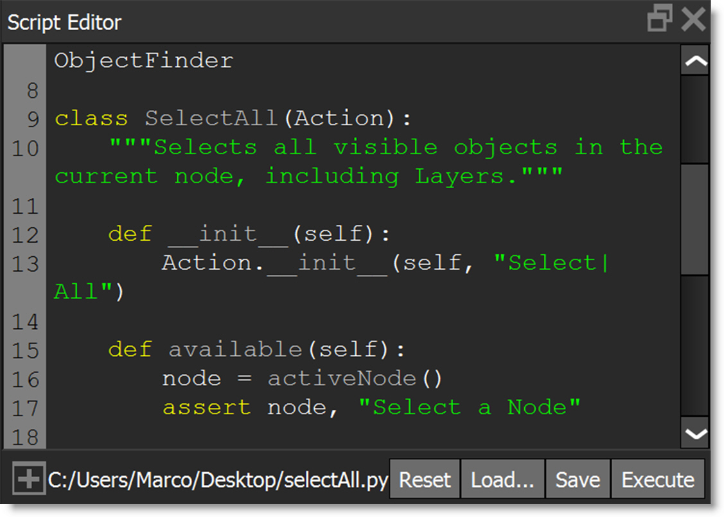Click the selectAll.py file path field
This screenshot has height=517, width=724.
tap(212, 478)
